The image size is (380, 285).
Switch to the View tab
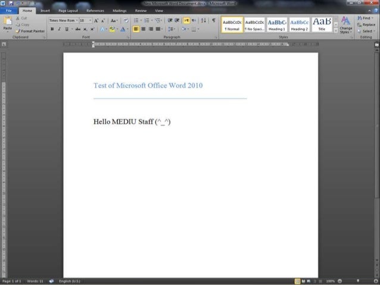click(159, 11)
